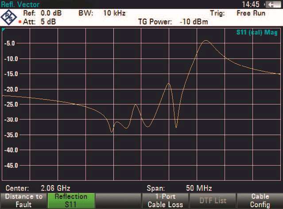Click the Att: 5 dB value
This screenshot has height=209, width=283.
[48, 22]
